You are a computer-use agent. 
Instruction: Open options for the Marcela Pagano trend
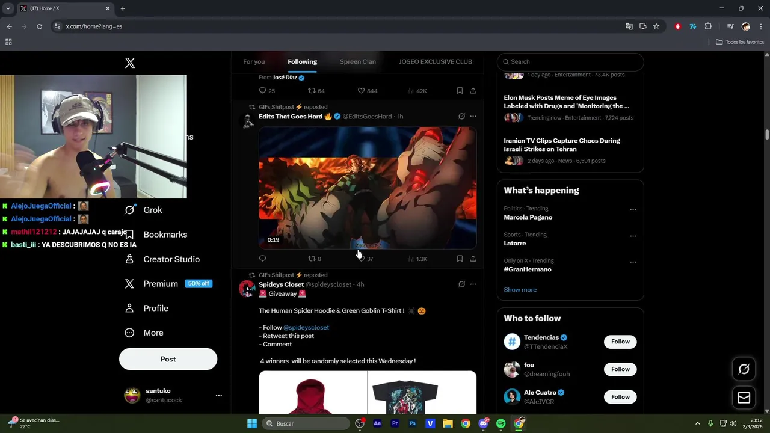coord(633,209)
